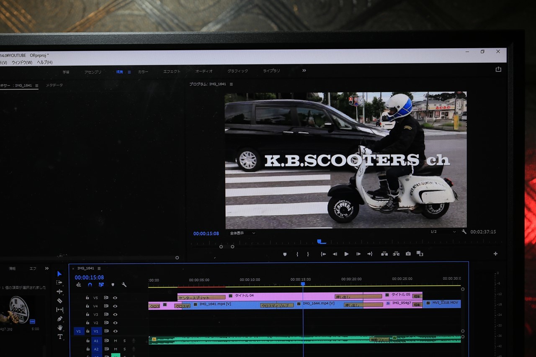The image size is (536, 357).
Task: Select the Track Select Forward tool
Action: tap(59, 283)
